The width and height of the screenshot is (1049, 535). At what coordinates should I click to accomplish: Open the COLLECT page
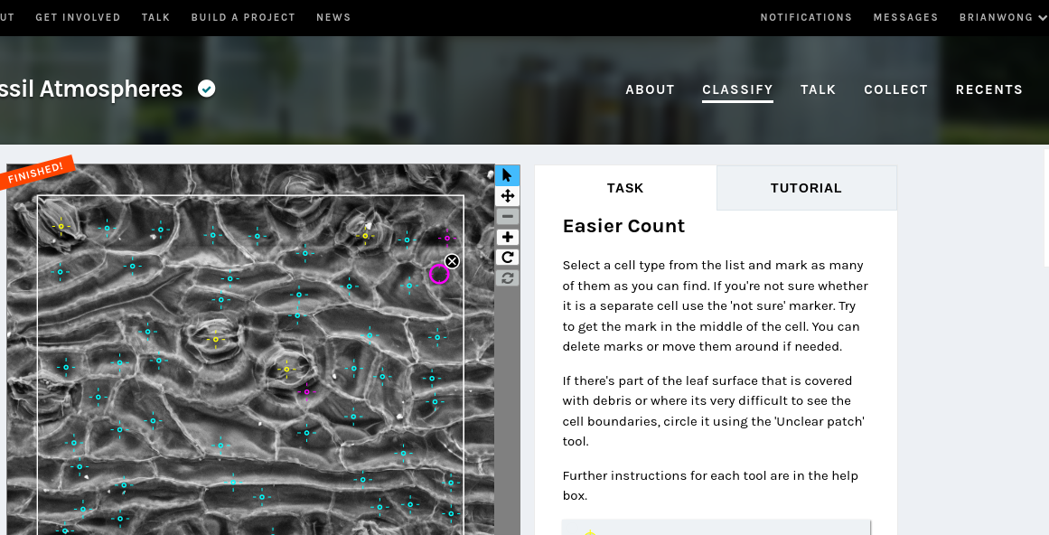[895, 89]
